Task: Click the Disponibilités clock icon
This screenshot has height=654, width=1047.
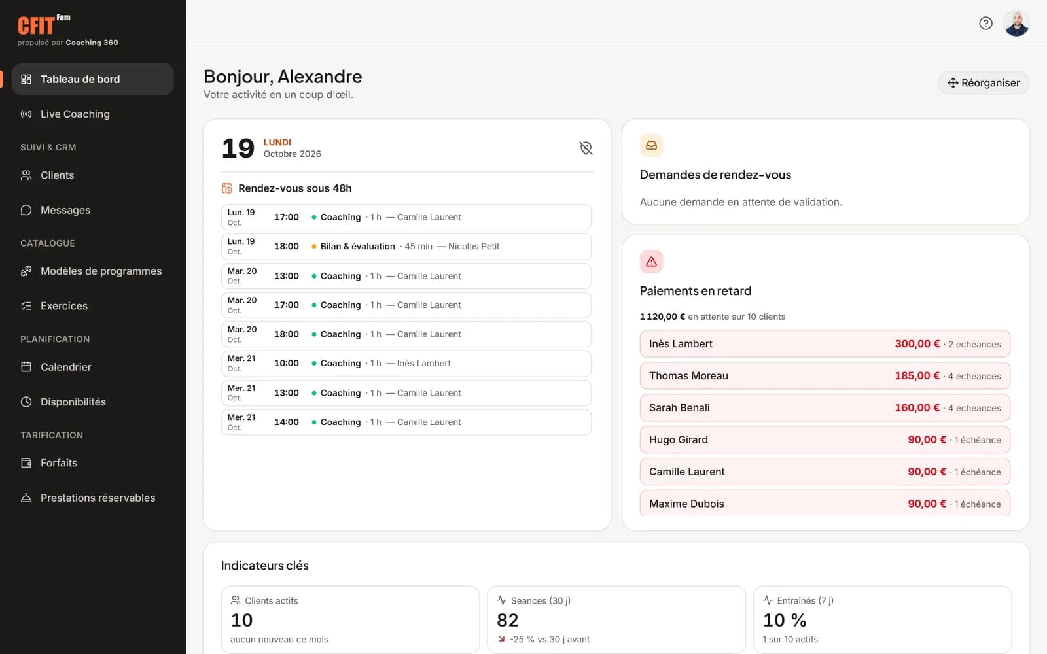Action: click(26, 402)
